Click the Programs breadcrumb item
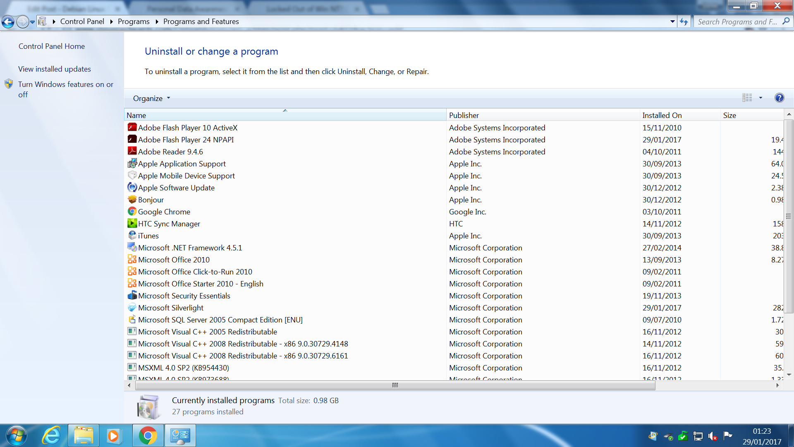The width and height of the screenshot is (794, 447). coord(134,22)
